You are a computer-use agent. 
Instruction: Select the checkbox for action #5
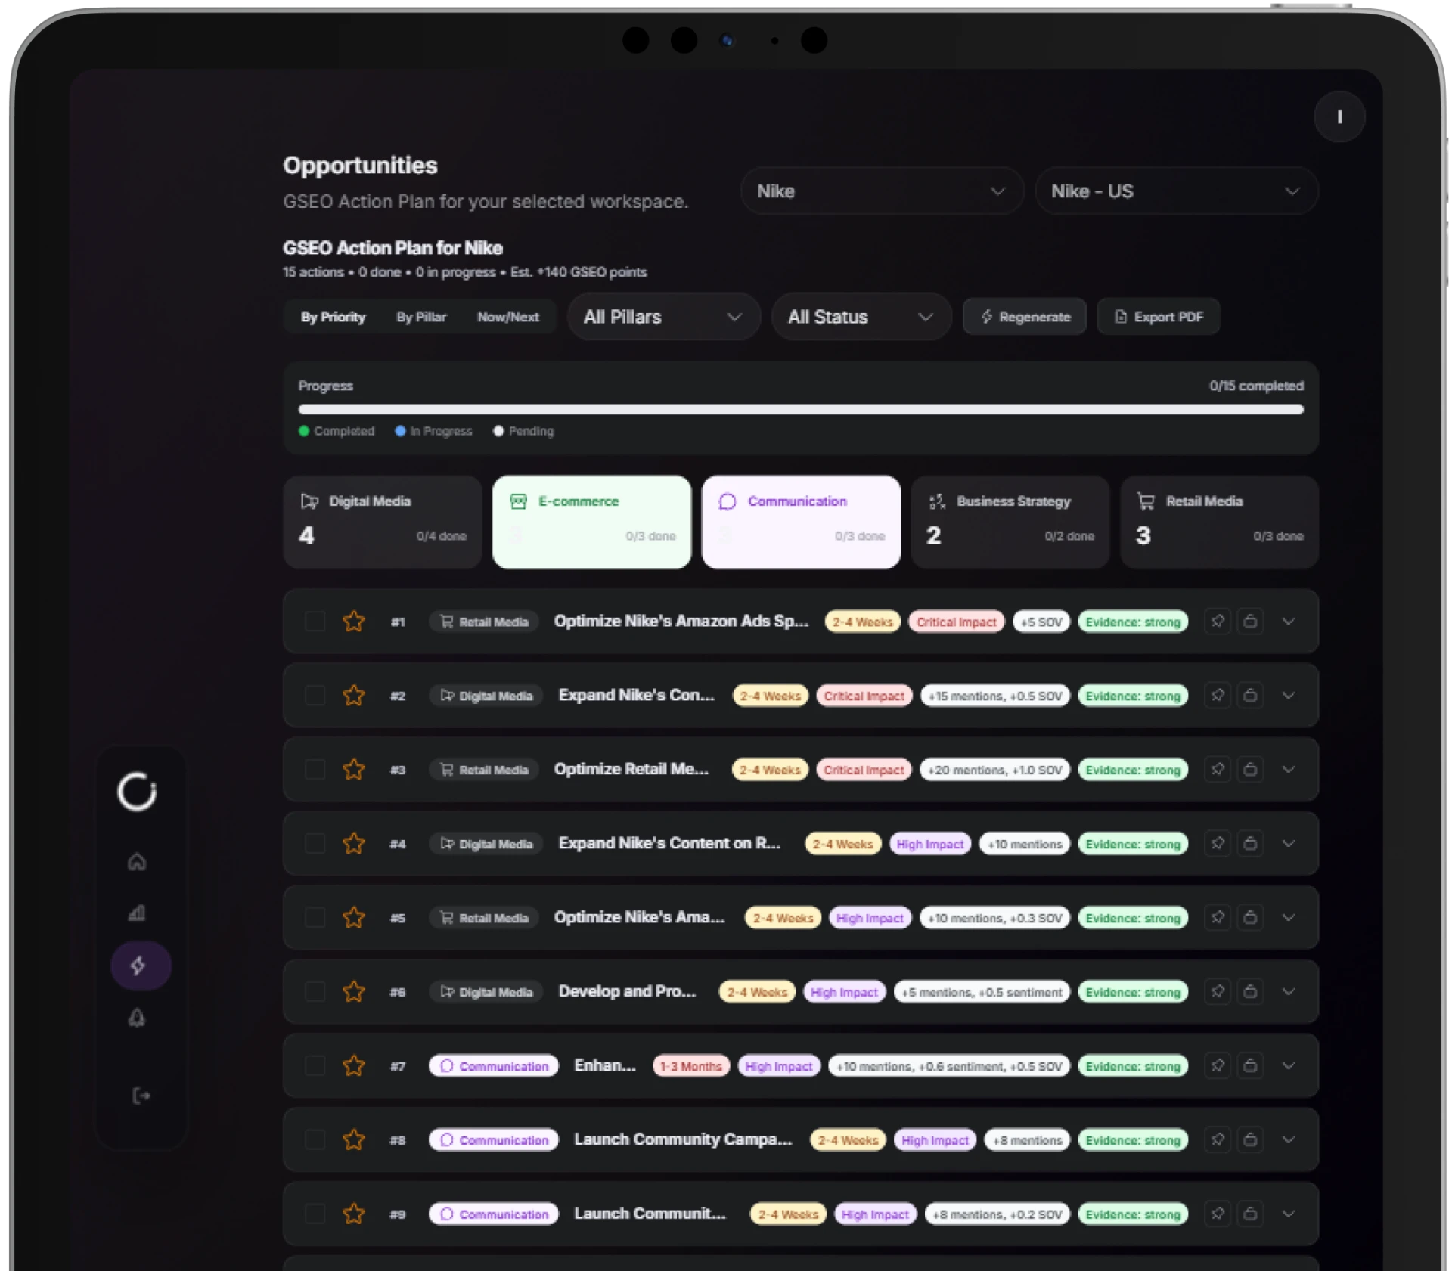click(x=315, y=918)
